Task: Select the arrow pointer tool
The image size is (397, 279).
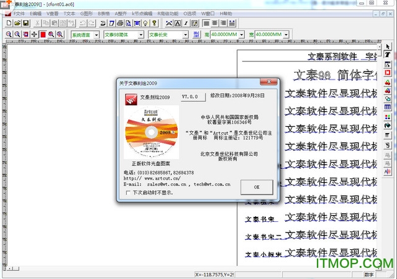Action: click(388, 46)
